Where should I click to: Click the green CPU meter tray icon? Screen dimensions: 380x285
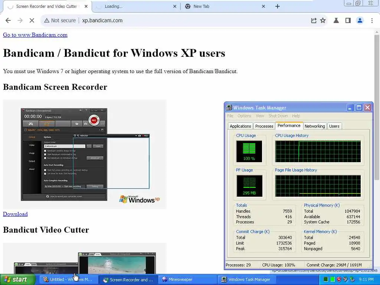click(x=333, y=280)
